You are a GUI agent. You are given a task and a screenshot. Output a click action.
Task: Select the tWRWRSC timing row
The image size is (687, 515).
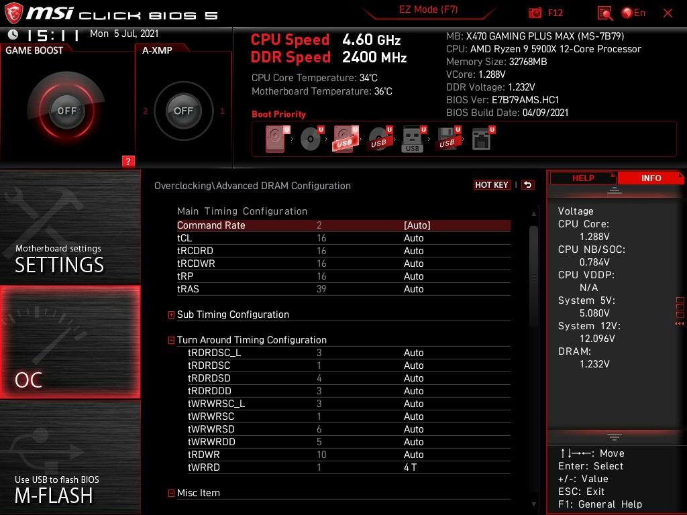(349, 416)
